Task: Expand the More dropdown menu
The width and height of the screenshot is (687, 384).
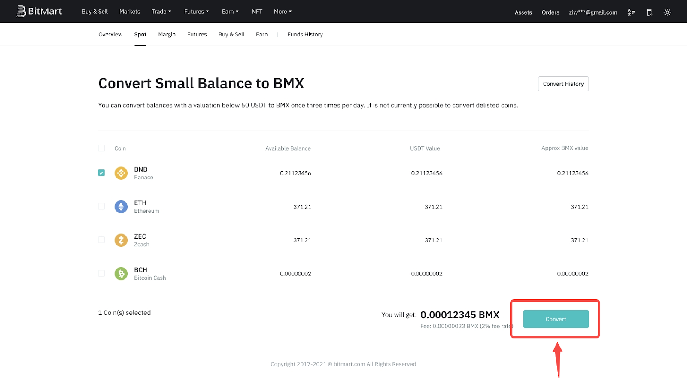Action: [283, 12]
